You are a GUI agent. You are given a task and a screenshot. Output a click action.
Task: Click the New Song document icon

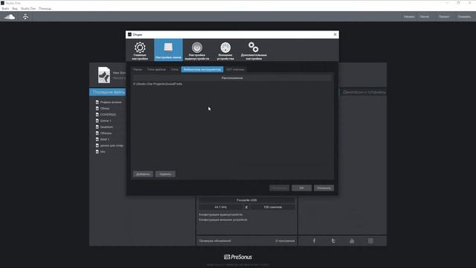[x=104, y=75]
